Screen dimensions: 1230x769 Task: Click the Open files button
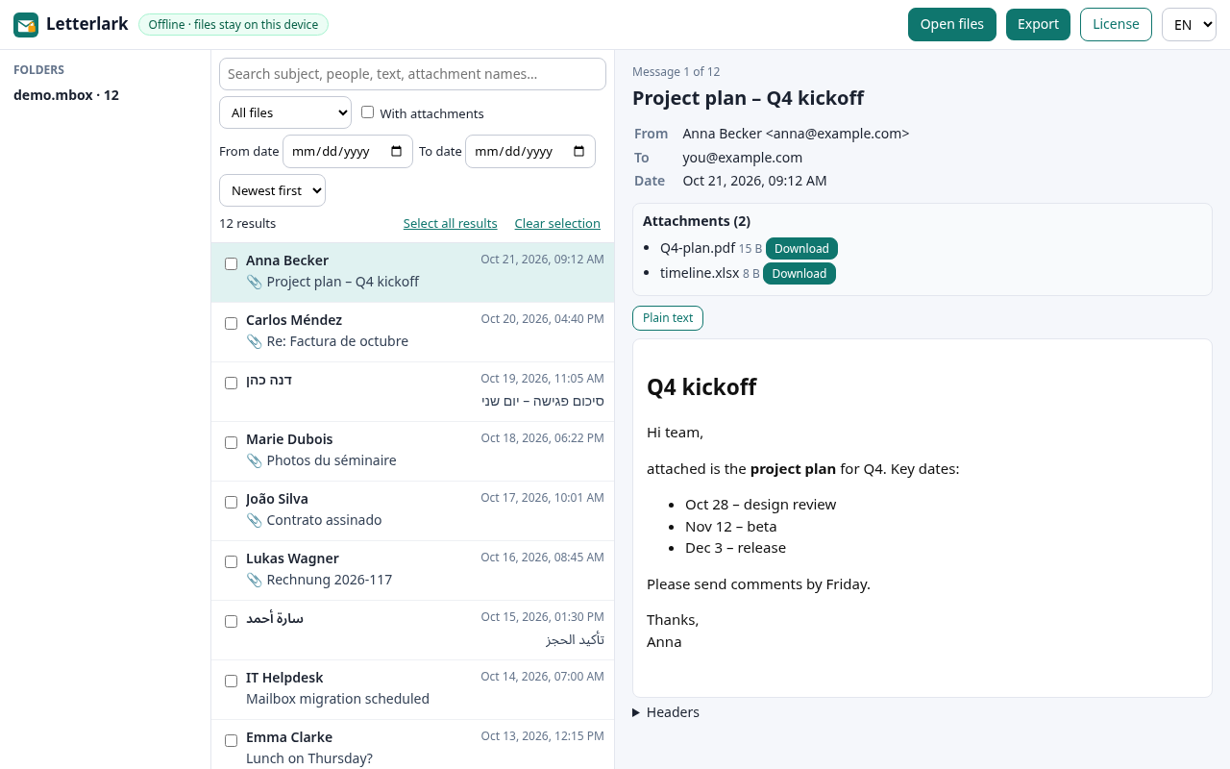[952, 24]
